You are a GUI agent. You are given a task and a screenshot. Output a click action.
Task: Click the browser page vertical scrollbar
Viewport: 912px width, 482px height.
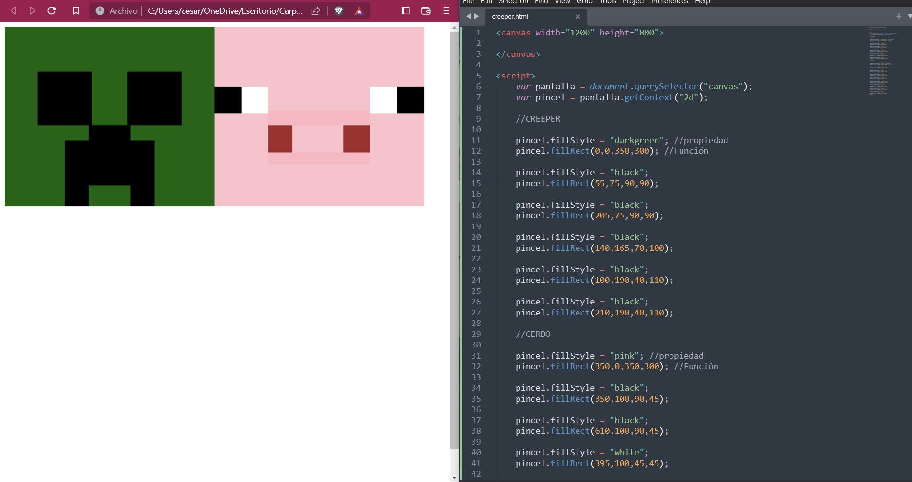coord(454,239)
